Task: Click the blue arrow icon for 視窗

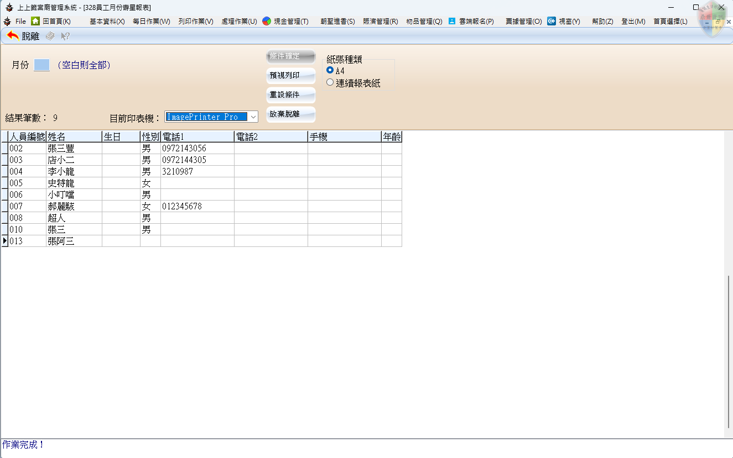Action: pos(552,21)
